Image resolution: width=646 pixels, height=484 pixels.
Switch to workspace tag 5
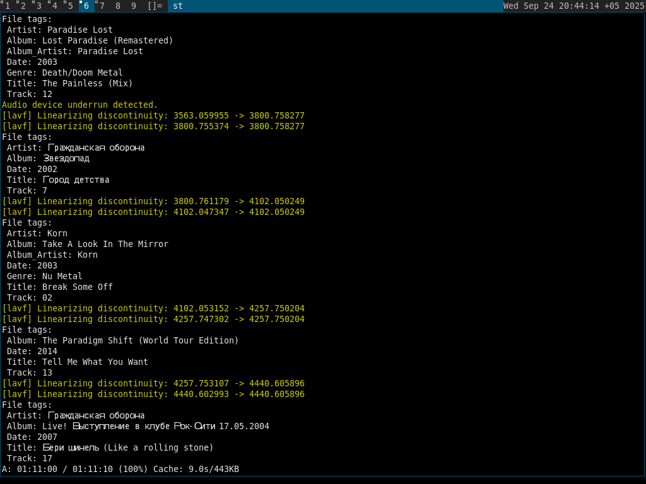click(x=71, y=6)
